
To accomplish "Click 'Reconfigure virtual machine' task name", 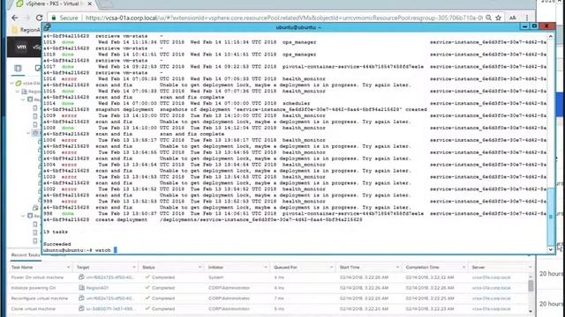I will (39, 299).
